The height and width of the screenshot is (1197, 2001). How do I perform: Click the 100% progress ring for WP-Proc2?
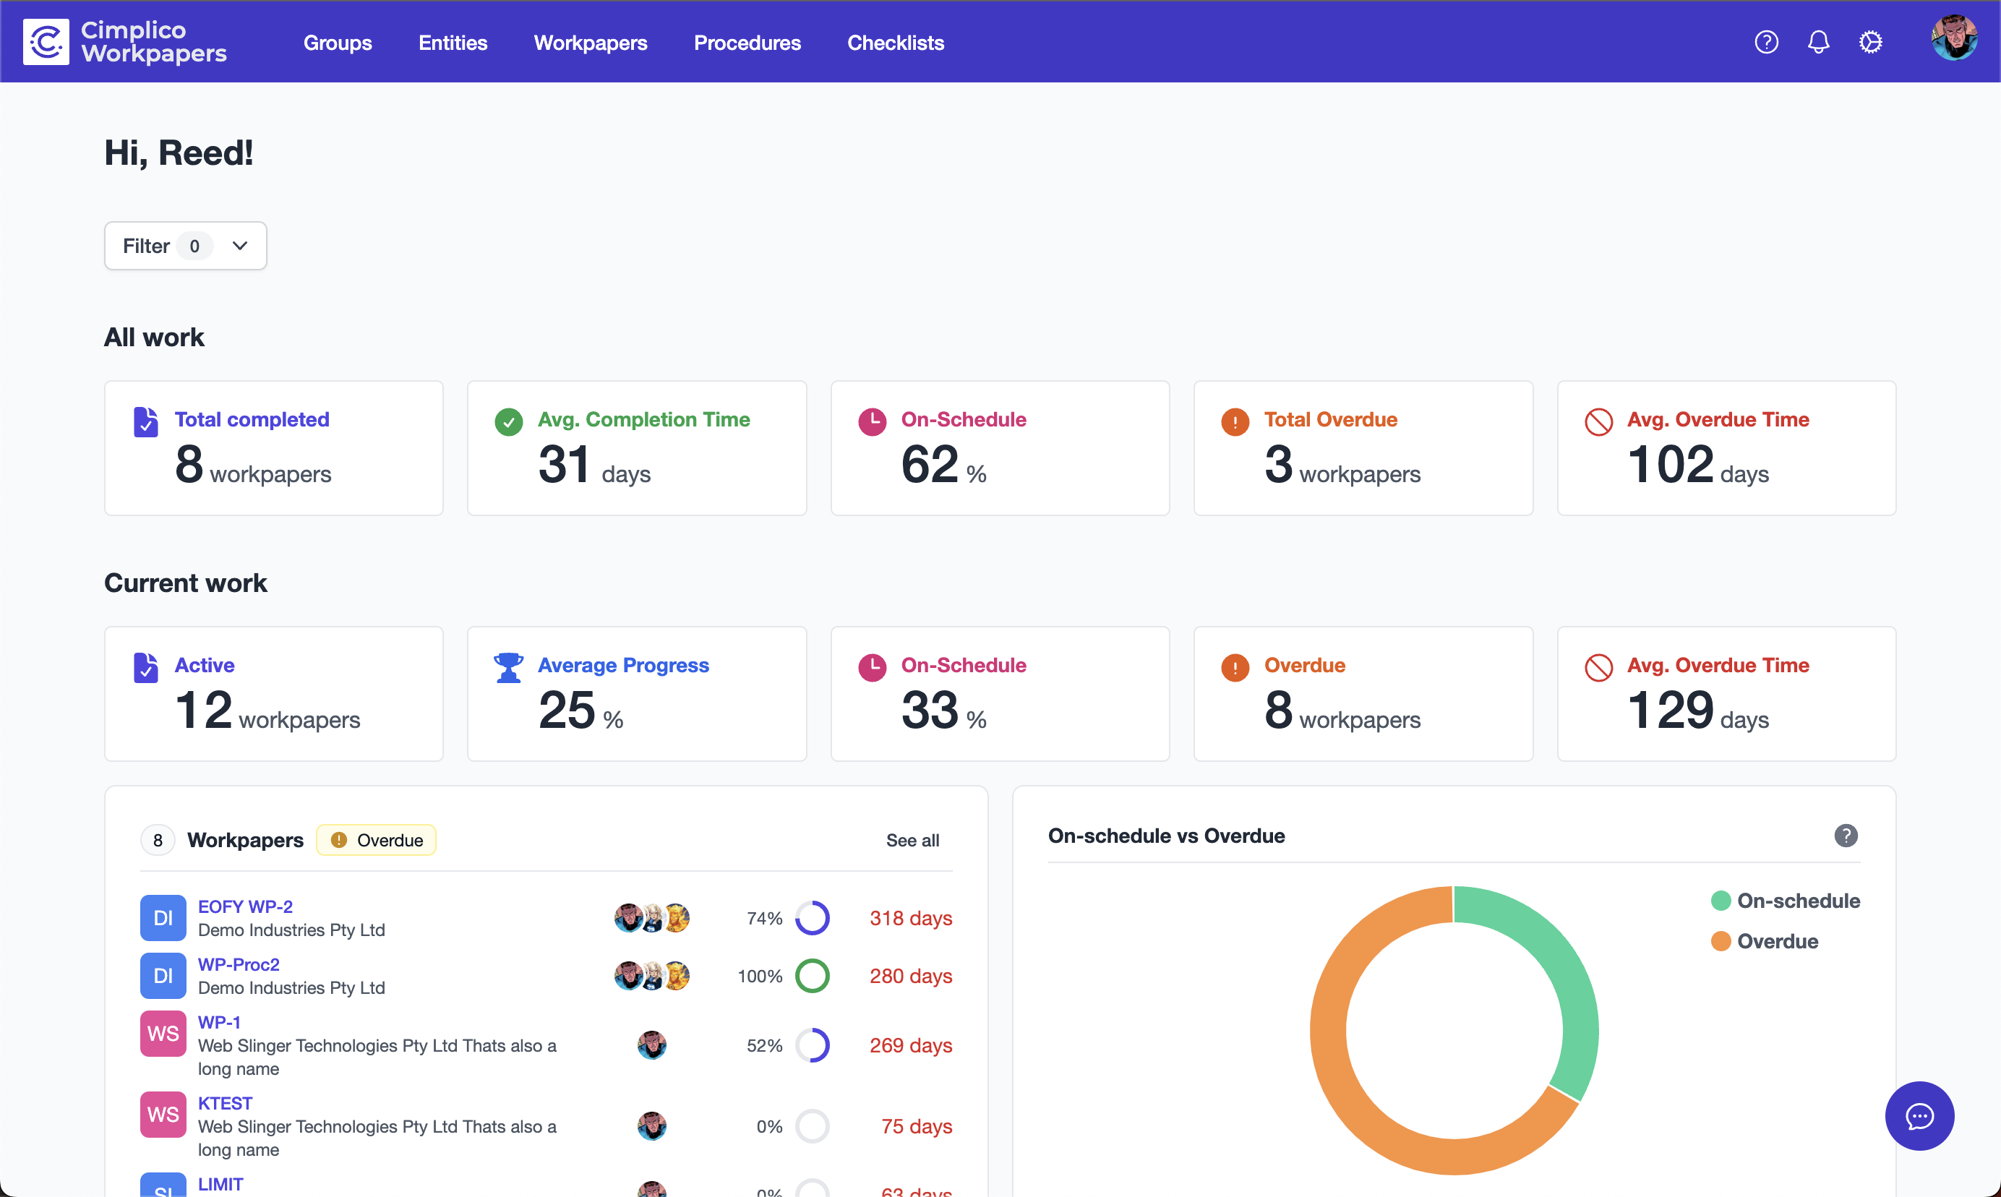point(812,976)
